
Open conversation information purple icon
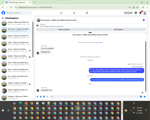pyautogui.click(x=144, y=20)
